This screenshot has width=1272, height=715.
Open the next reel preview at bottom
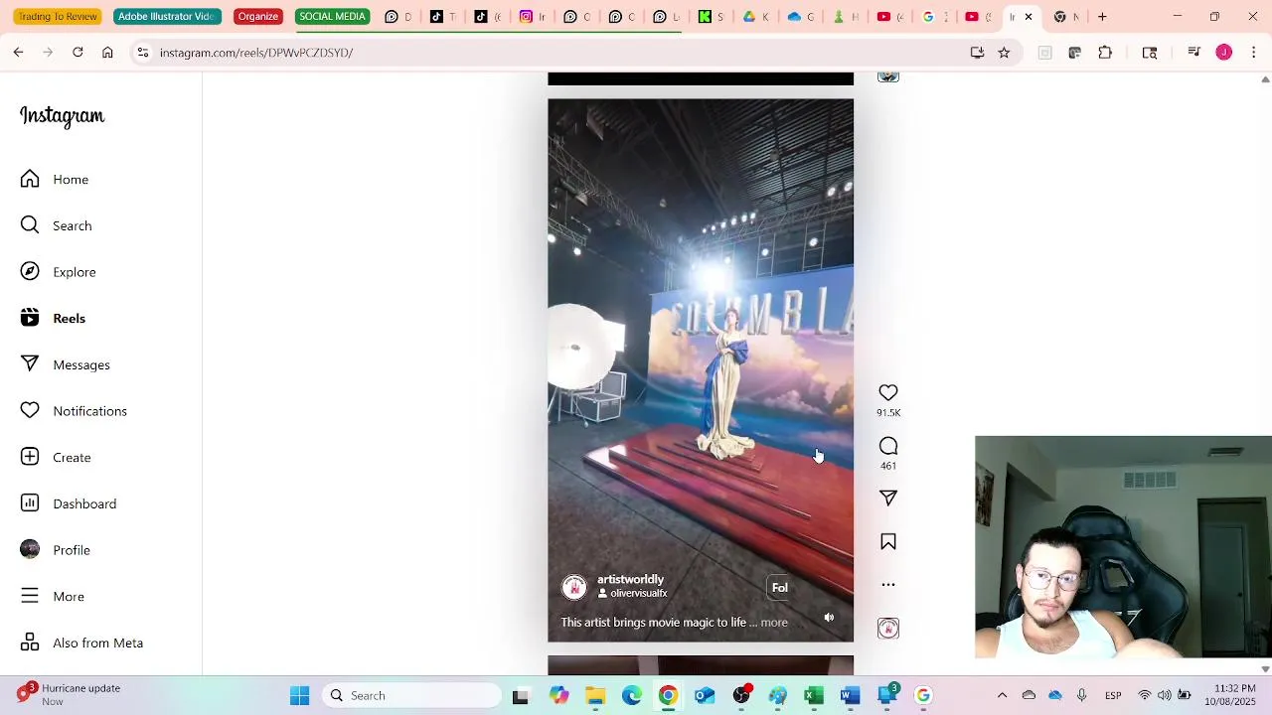click(701, 665)
